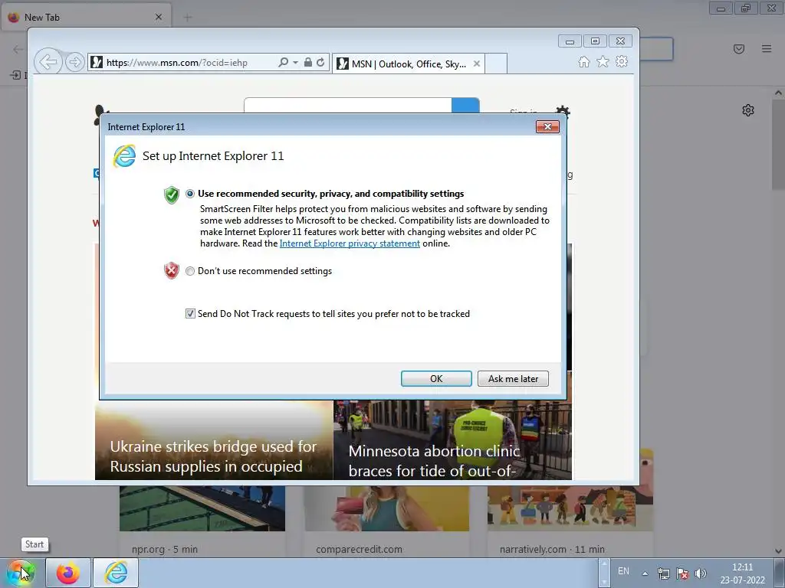Click the Internet Explorer logo in setup dialog
Viewport: 785px width, 588px height.
pos(124,156)
